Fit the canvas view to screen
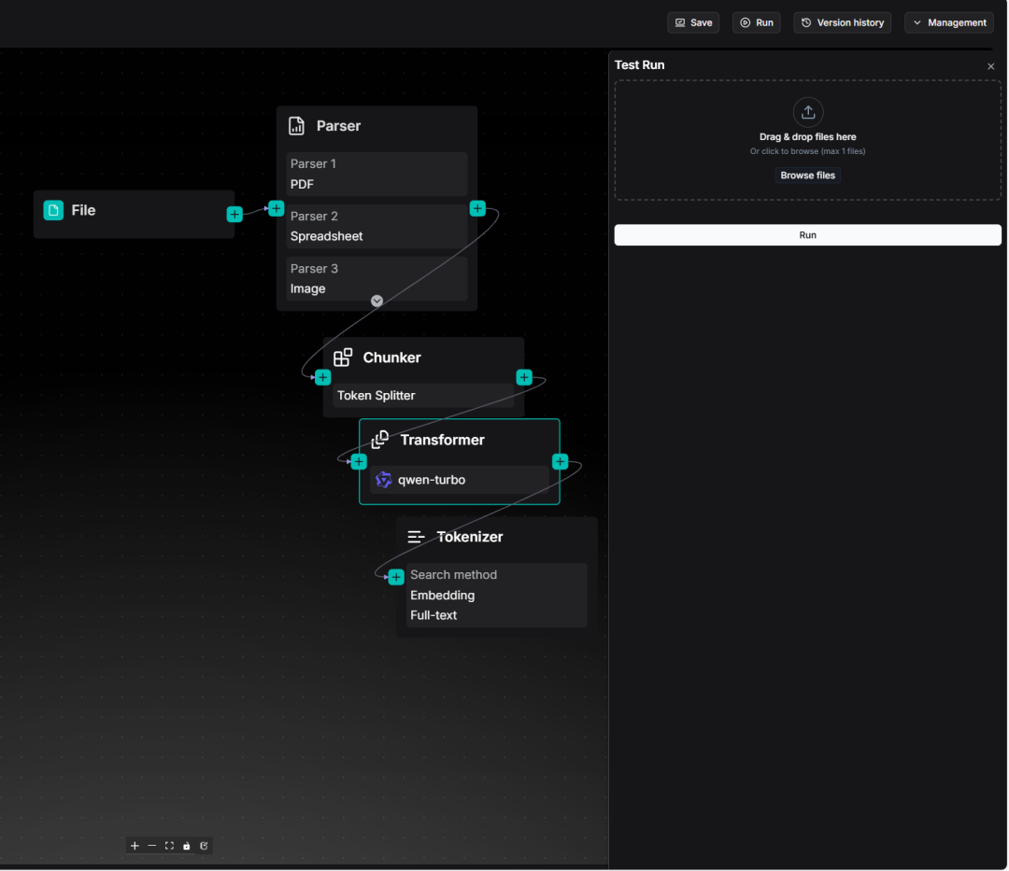The height and width of the screenshot is (871, 1009). (x=169, y=846)
